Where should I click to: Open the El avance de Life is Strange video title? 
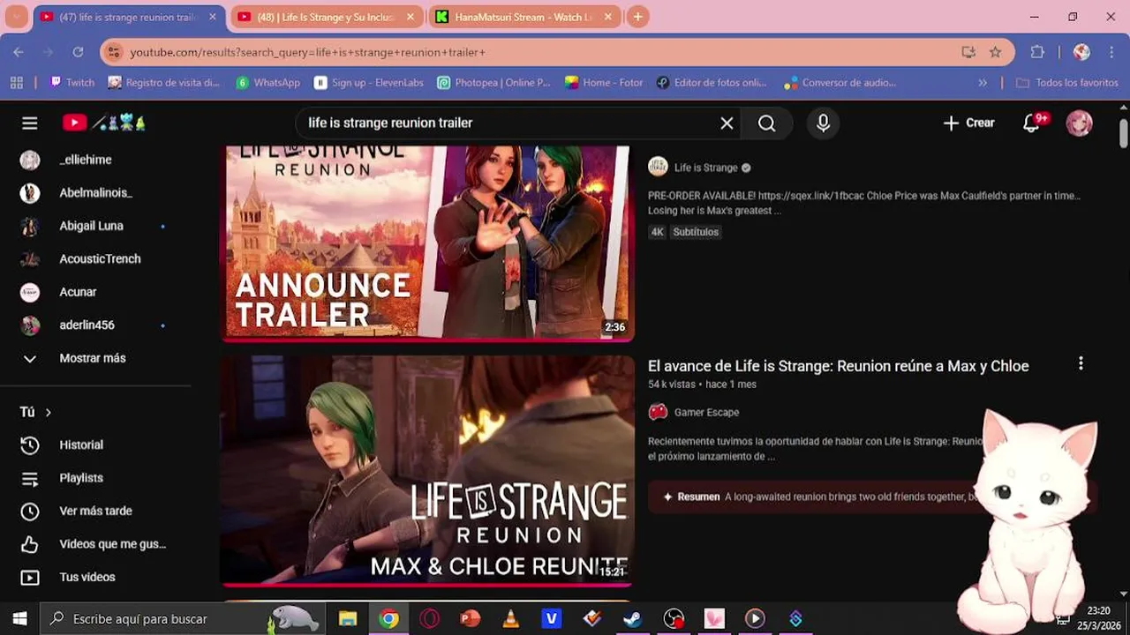coord(838,366)
